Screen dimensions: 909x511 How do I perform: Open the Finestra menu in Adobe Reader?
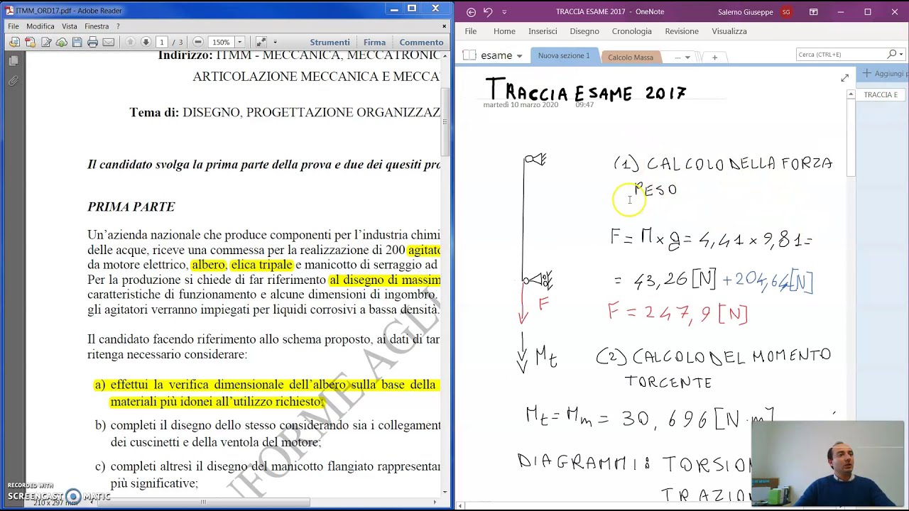[x=97, y=26]
